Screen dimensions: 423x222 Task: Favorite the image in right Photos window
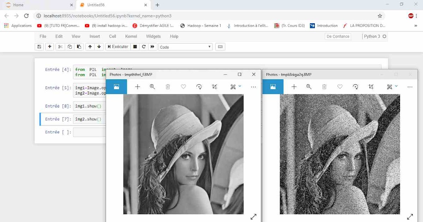[340, 87]
